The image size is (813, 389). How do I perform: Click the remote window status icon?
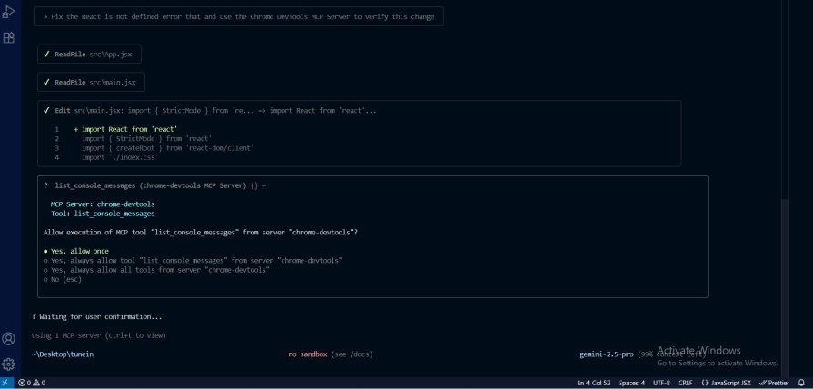click(x=6, y=383)
